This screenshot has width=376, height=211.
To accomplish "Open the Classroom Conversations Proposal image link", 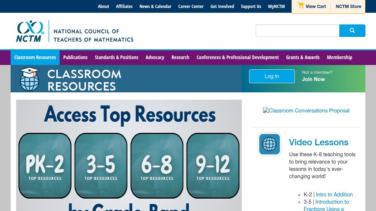I will tap(306, 111).
